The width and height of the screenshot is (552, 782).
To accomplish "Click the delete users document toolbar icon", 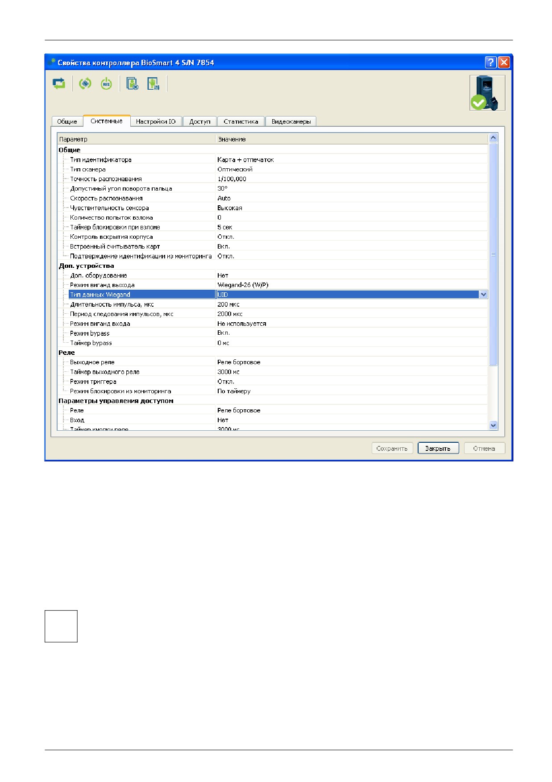I will (132, 83).
